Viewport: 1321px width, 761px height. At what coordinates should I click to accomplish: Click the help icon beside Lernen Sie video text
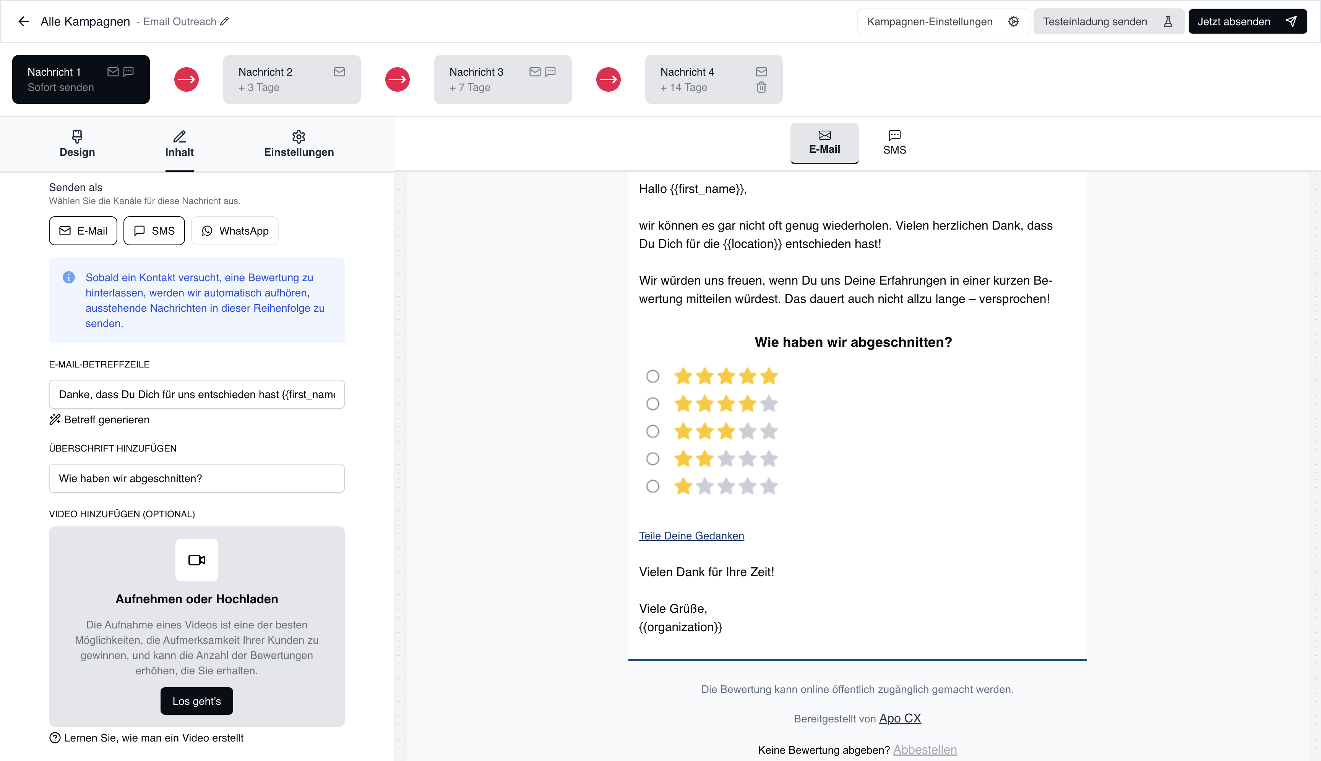click(x=55, y=737)
